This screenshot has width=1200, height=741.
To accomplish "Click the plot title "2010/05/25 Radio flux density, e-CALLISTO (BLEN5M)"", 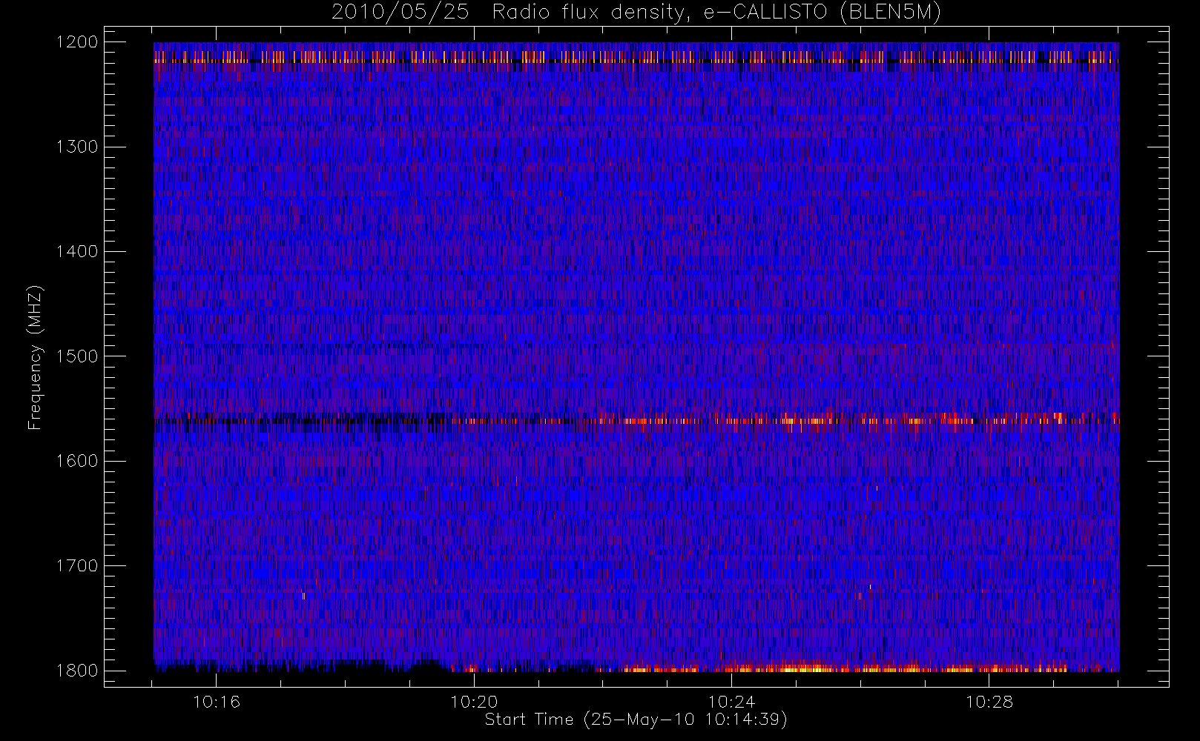I will (x=636, y=13).
